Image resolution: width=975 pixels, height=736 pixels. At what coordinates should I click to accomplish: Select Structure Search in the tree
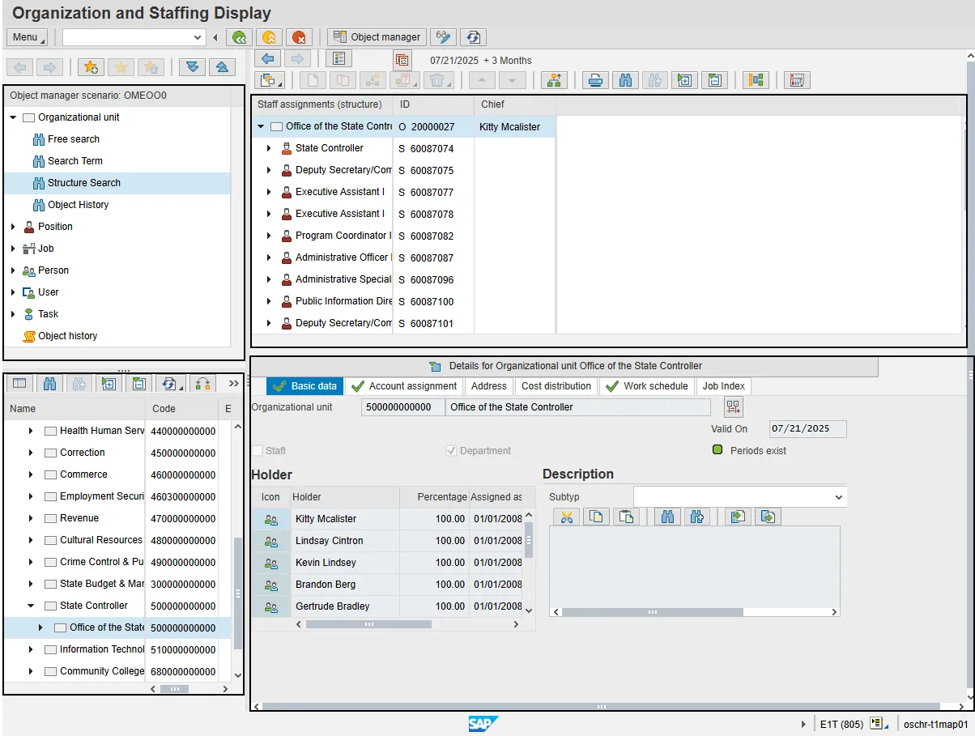(x=83, y=183)
